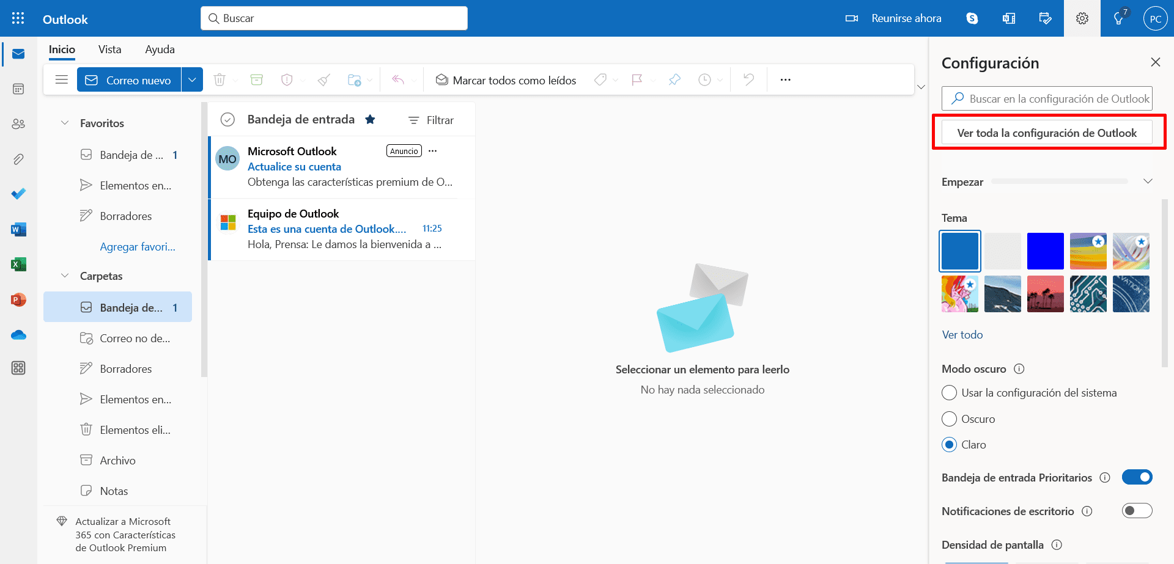Screen dimensions: 1174x564
Task: Open Calendar from the left rail
Action: click(x=18, y=89)
